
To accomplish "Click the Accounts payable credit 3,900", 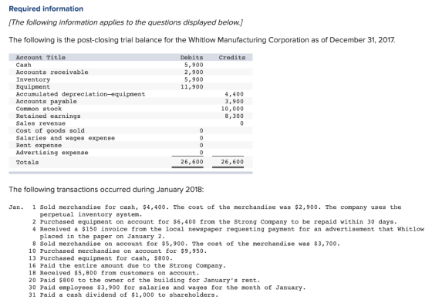I will coord(235,101).
